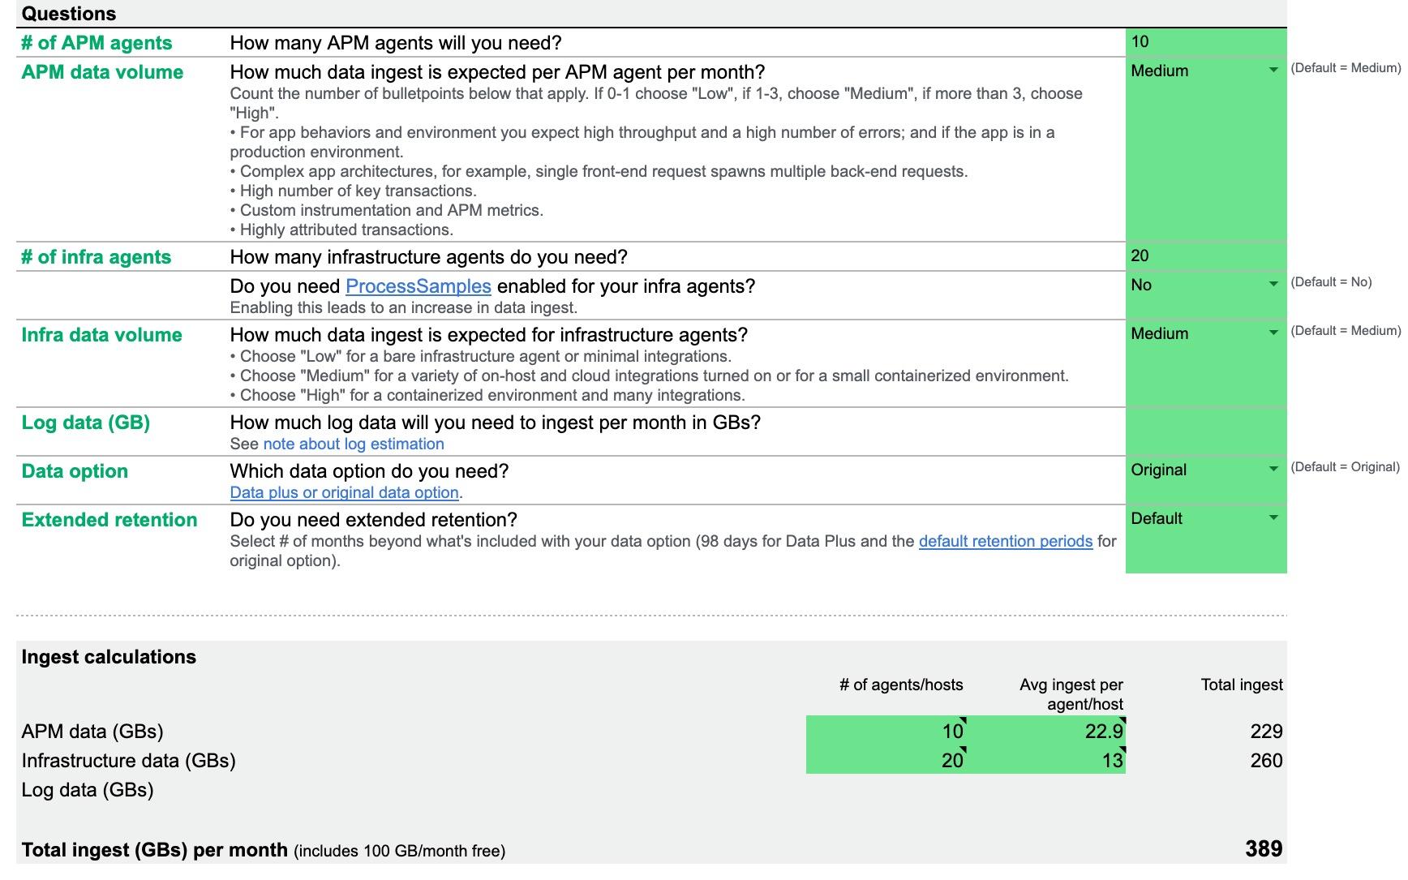Expand the Infra data volume Medium dropdown
This screenshot has height=880, width=1408.
1273,334
